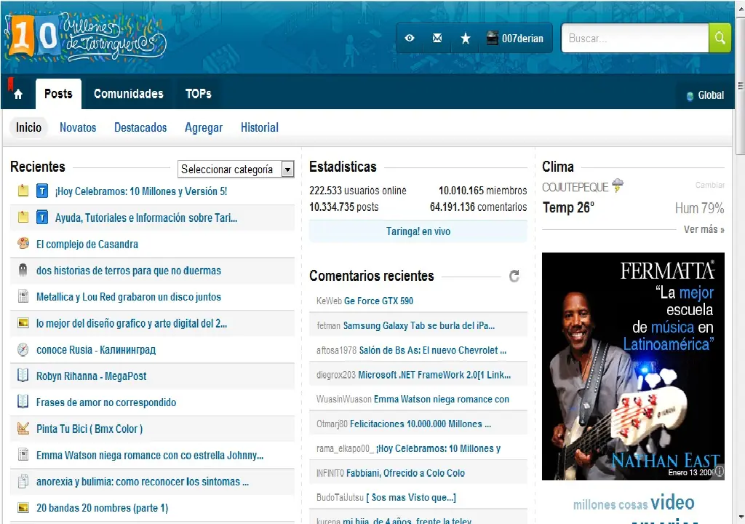Click the globe icon next to Global
Viewport: 745px width, 524px height.
tap(690, 96)
